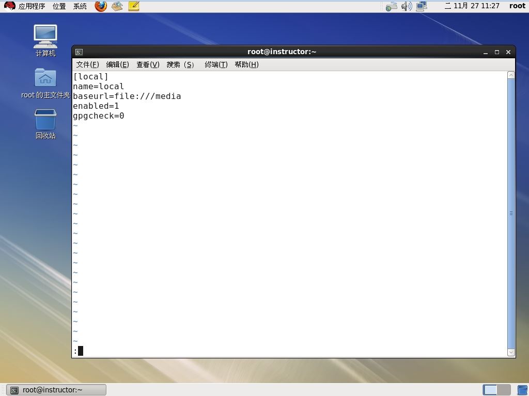The width and height of the screenshot is (529, 396).
Task: Click the [local] line in vim
Action: coord(90,77)
